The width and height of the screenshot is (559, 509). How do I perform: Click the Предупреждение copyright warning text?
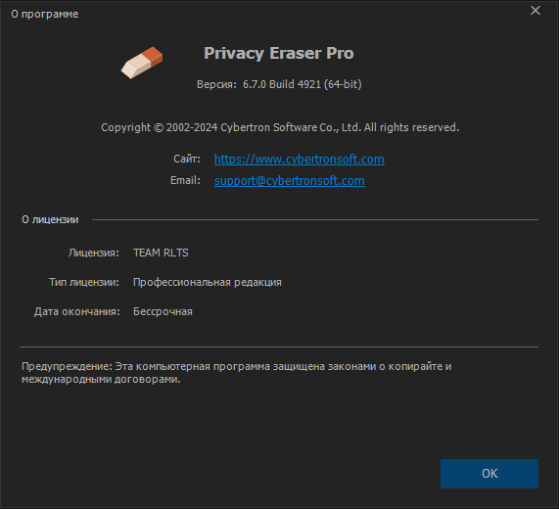tap(236, 373)
